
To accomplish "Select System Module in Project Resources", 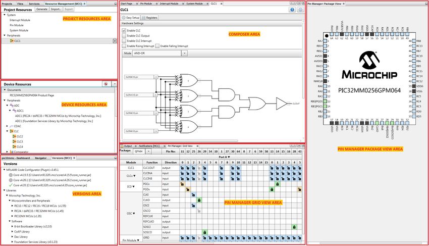I will 19,30.
